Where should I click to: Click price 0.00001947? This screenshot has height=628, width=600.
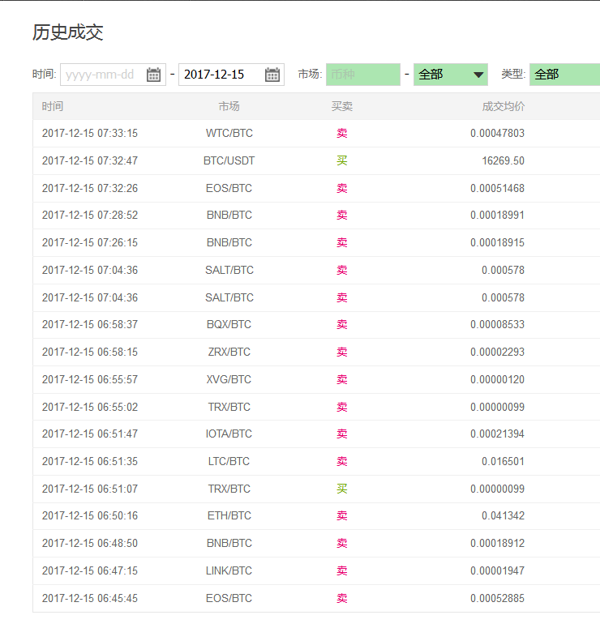coord(497,570)
